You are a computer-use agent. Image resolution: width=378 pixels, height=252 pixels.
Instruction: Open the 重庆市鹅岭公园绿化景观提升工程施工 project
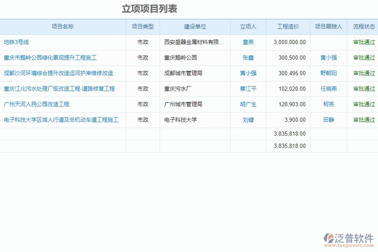tap(50, 58)
